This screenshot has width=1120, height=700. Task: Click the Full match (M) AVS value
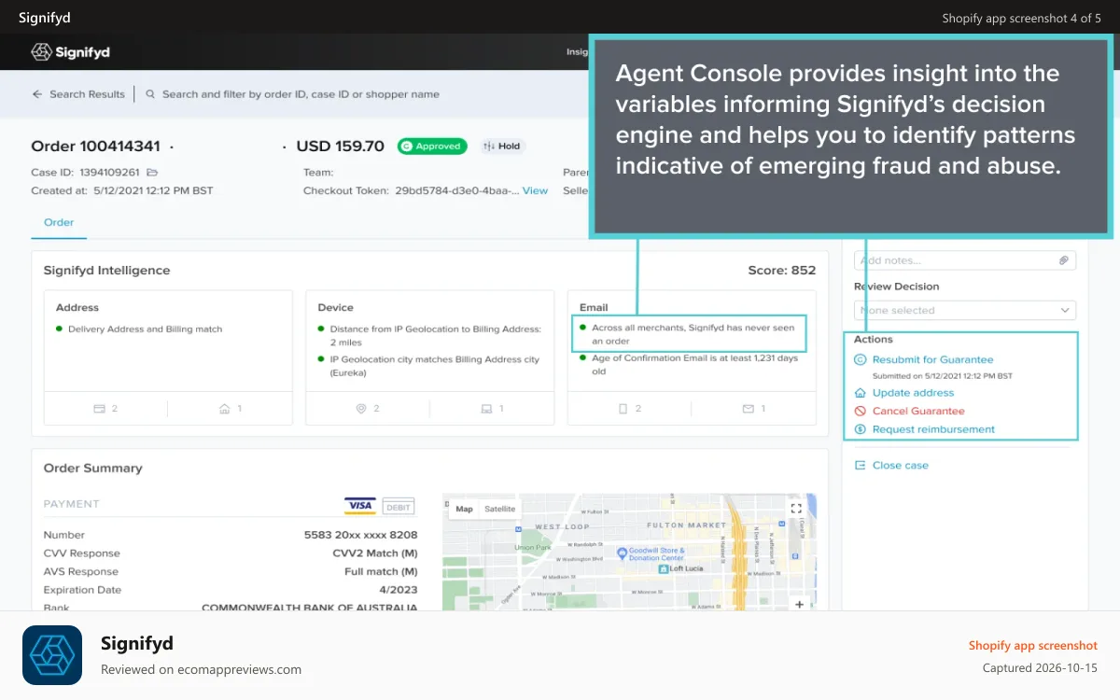click(381, 571)
